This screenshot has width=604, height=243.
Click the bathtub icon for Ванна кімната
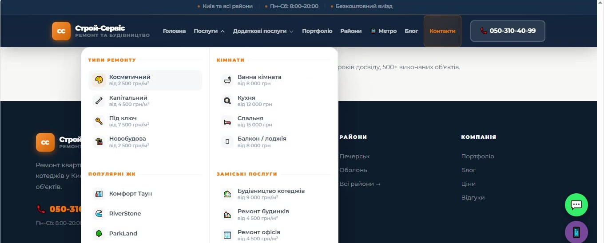227,80
